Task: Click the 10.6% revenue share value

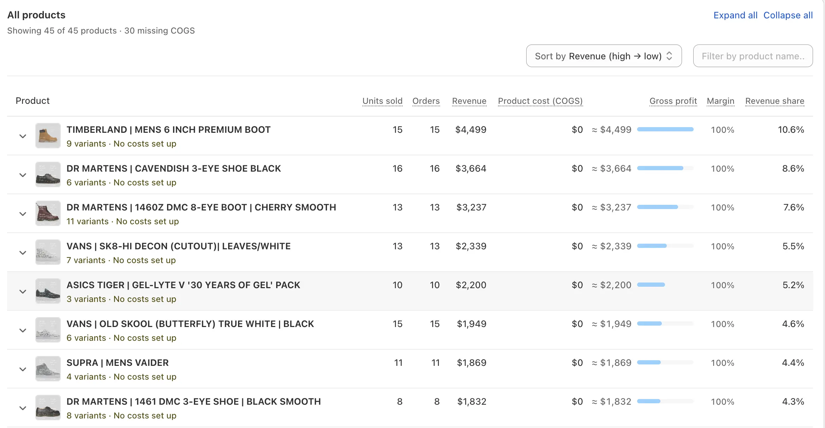Action: 791,130
